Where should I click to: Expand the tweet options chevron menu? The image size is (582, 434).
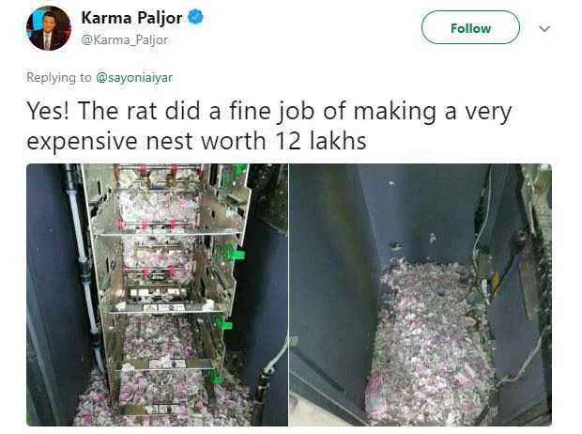pyautogui.click(x=544, y=28)
